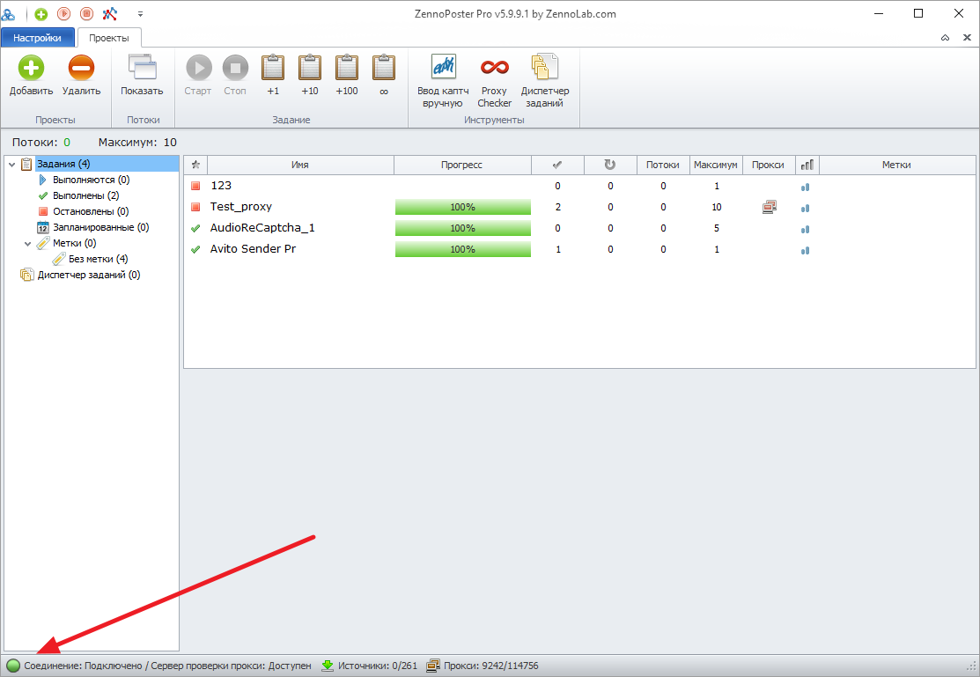Sort by the checkmark successes column
The image size is (980, 677).
coord(557,165)
